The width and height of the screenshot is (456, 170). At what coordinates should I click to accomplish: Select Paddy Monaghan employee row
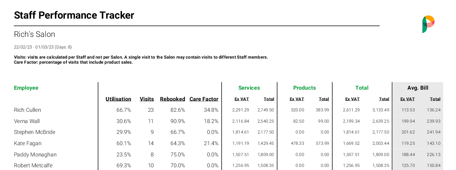(35, 154)
